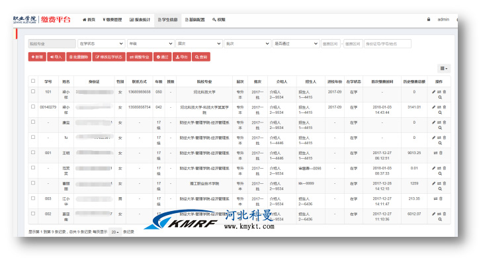This screenshot has height=258, width=479.
Task: Click the 批量删除 batch delete button
Action: click(x=79, y=57)
